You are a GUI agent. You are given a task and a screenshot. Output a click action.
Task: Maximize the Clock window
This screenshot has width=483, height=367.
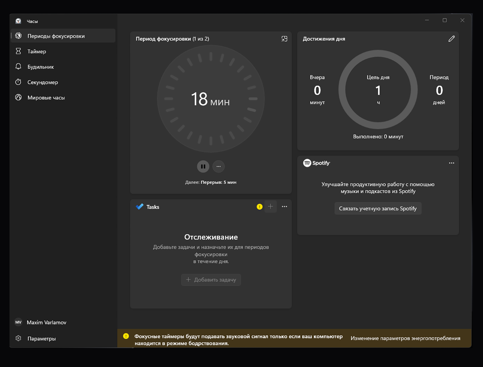445,20
